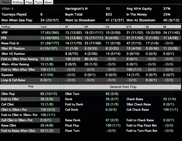Click Call Check Raise value 100 (1/1)
182x141 pixels.
pos(170,110)
